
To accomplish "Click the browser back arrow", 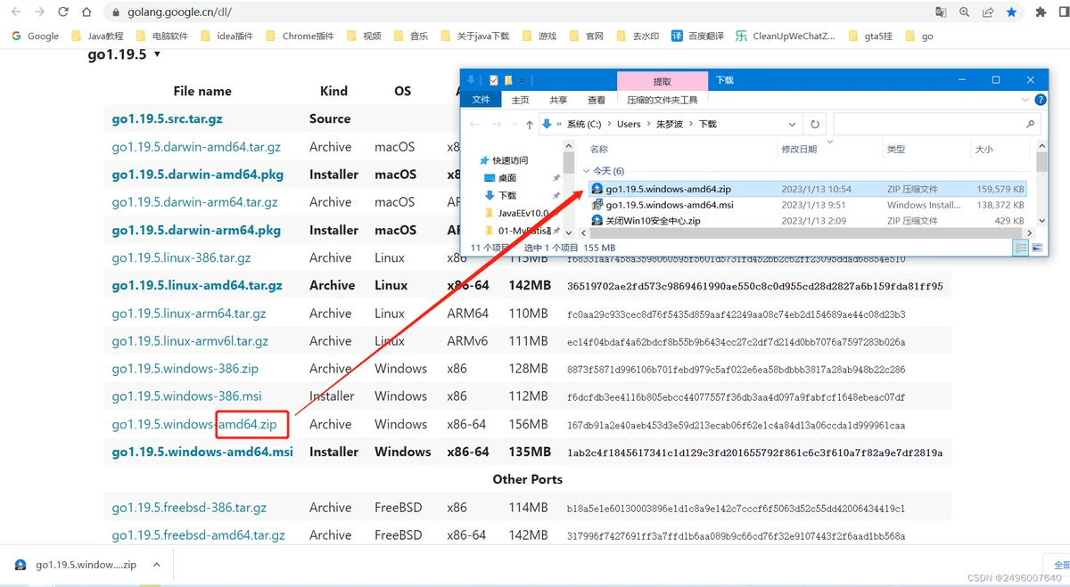I will [16, 12].
